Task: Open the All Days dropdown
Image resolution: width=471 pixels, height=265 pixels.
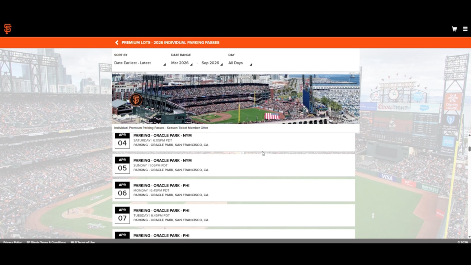Action: tap(240, 63)
